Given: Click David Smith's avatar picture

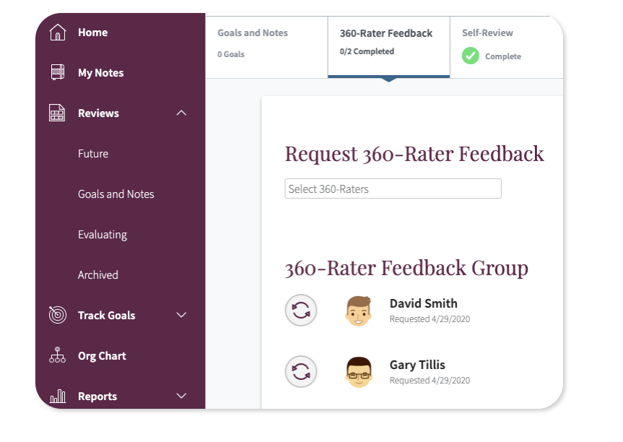Looking at the screenshot, I should (x=358, y=310).
